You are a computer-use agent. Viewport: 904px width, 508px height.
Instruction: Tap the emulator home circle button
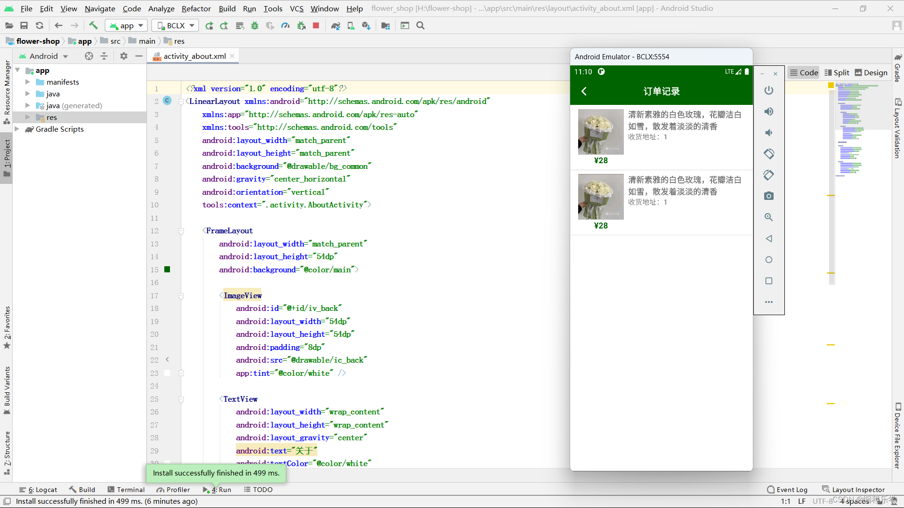click(x=769, y=260)
